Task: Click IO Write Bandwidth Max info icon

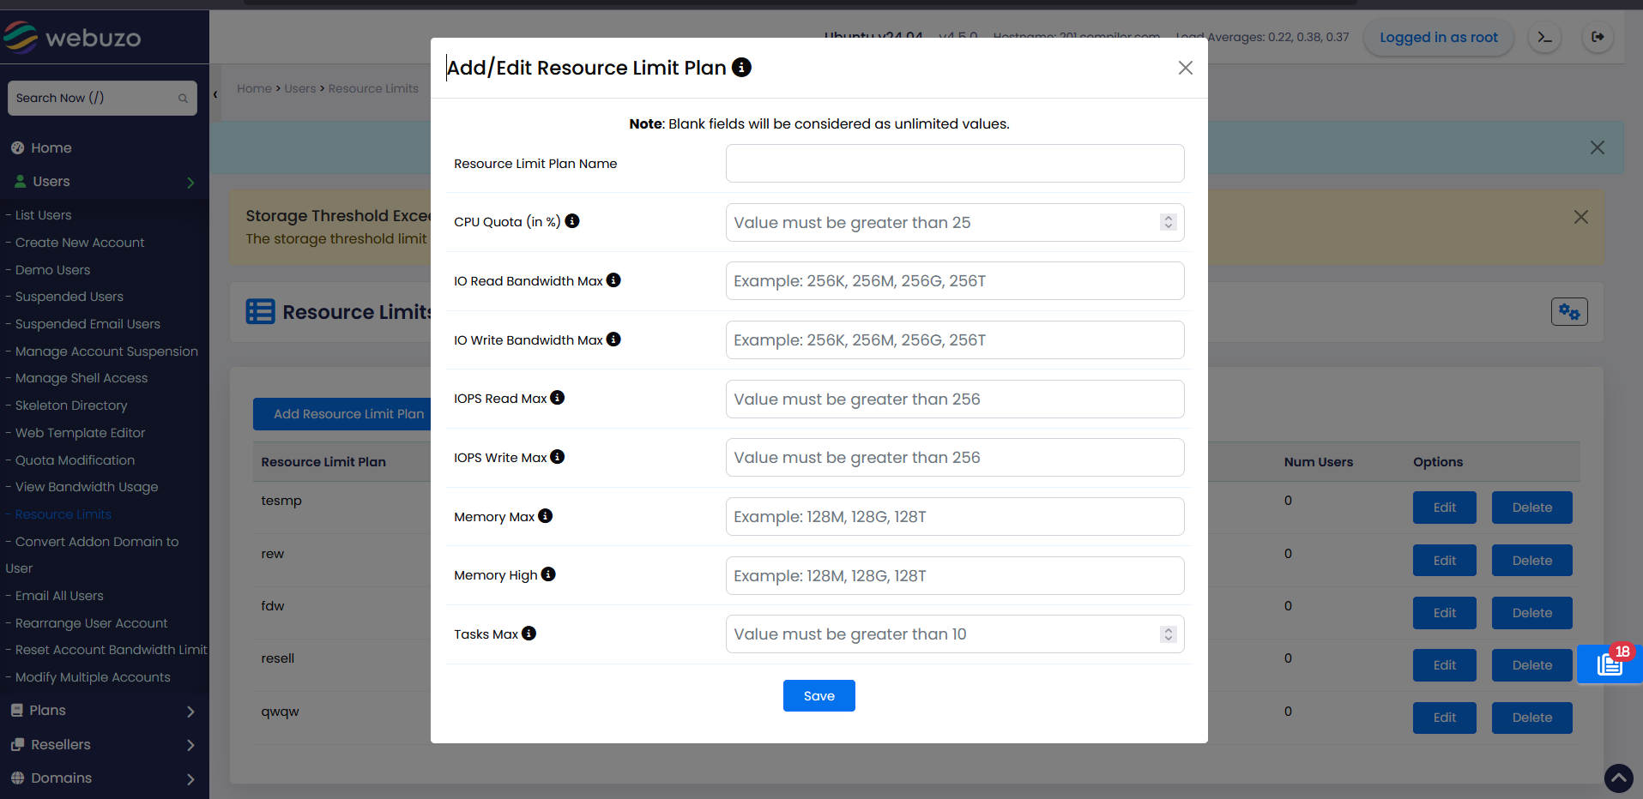Action: point(613,339)
